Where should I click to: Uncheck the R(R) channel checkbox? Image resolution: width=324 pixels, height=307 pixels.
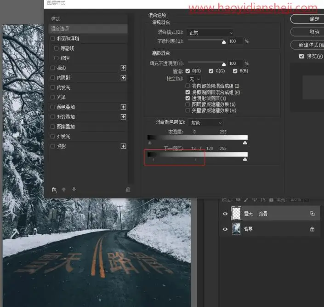(x=188, y=71)
